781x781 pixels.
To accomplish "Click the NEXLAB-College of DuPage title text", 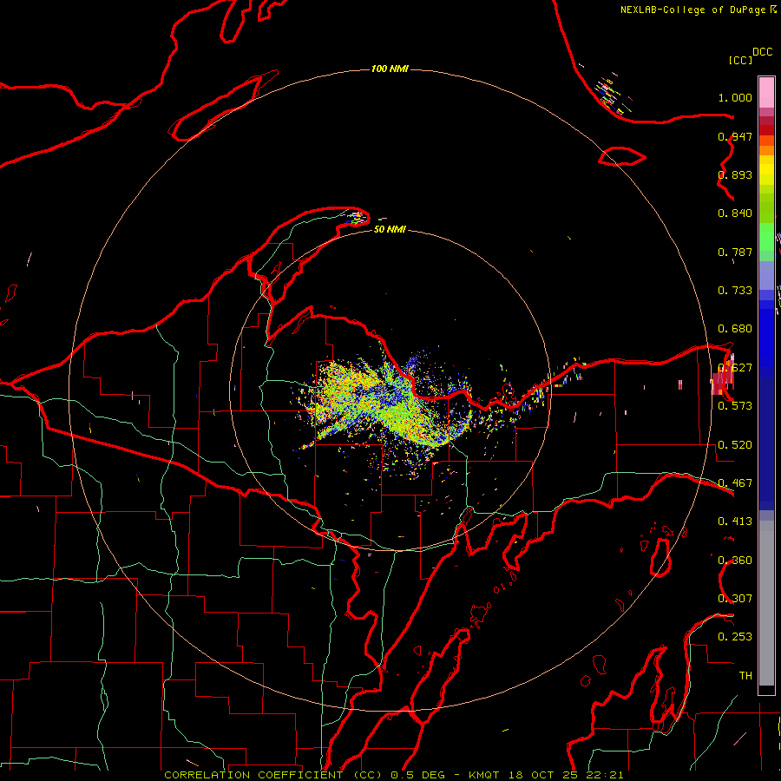I will 692,10.
